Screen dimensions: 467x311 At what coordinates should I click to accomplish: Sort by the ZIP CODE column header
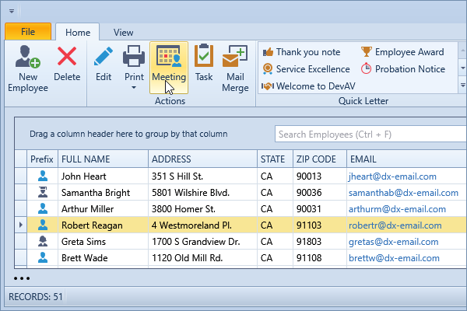click(320, 159)
